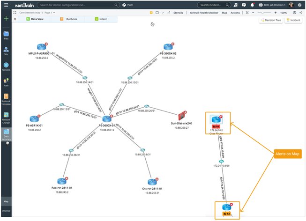Save the map with the save icon

tap(295, 13)
